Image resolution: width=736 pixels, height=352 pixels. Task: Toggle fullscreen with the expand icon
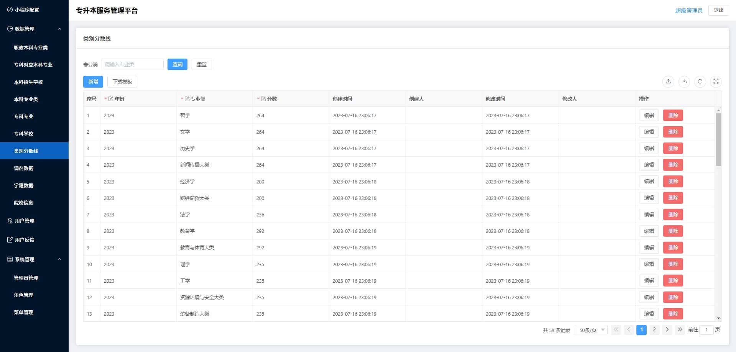coord(716,81)
